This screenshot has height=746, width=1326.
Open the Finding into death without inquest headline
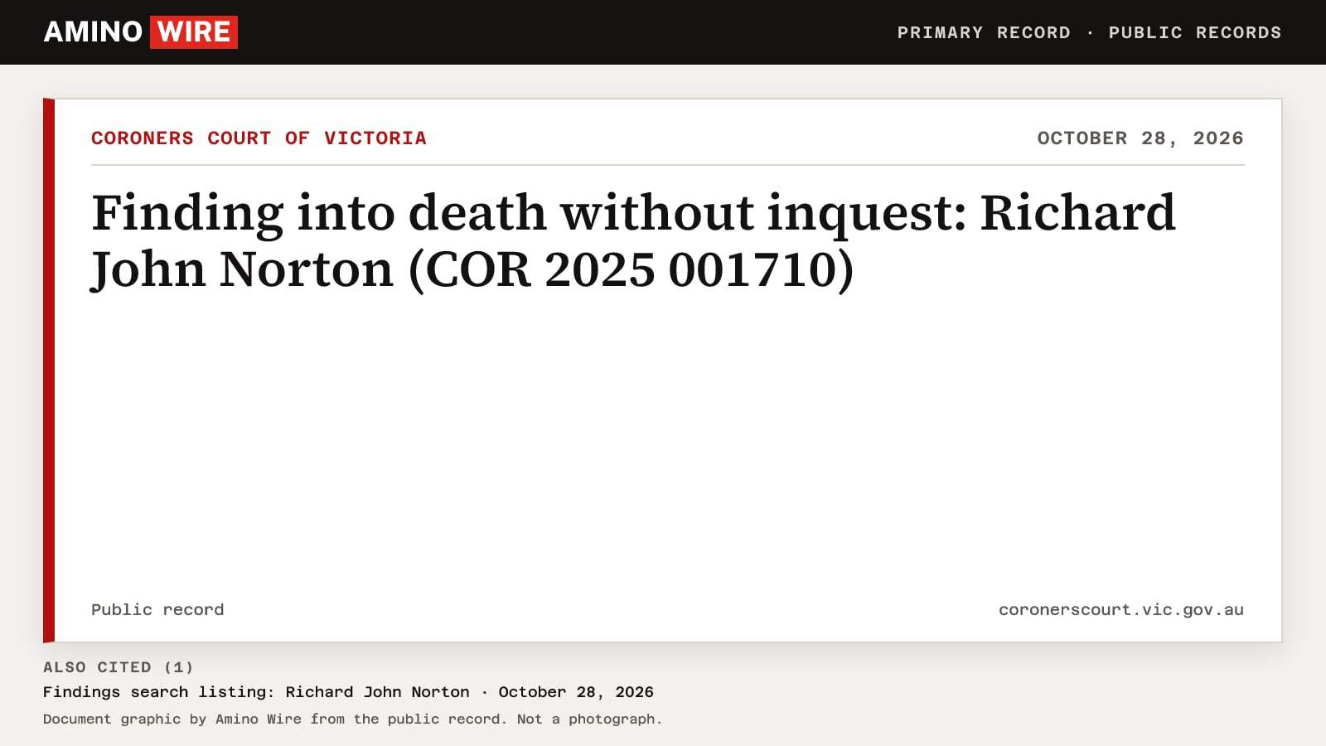(633, 240)
